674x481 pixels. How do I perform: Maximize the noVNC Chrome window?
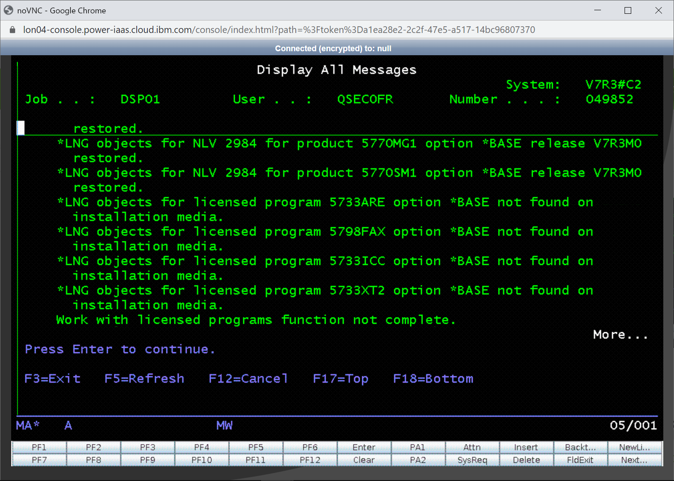point(628,10)
